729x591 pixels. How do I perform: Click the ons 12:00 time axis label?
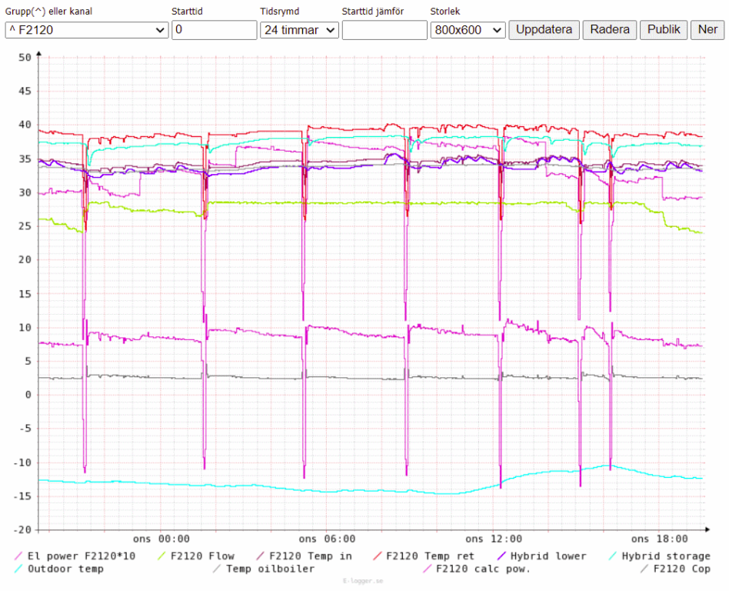(491, 539)
